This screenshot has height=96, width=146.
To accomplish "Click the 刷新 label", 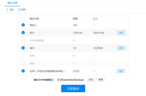I will point(23,9).
